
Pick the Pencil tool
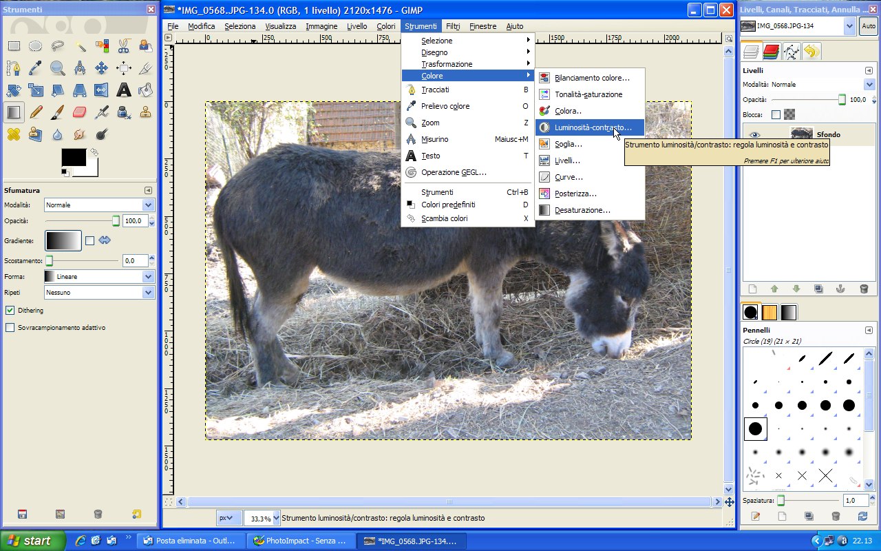(36, 112)
